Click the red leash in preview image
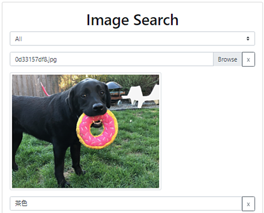 45,89
